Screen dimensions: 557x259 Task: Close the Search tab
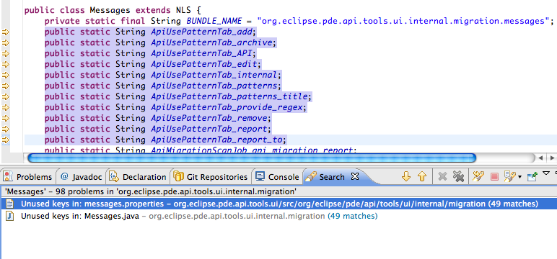click(x=354, y=176)
